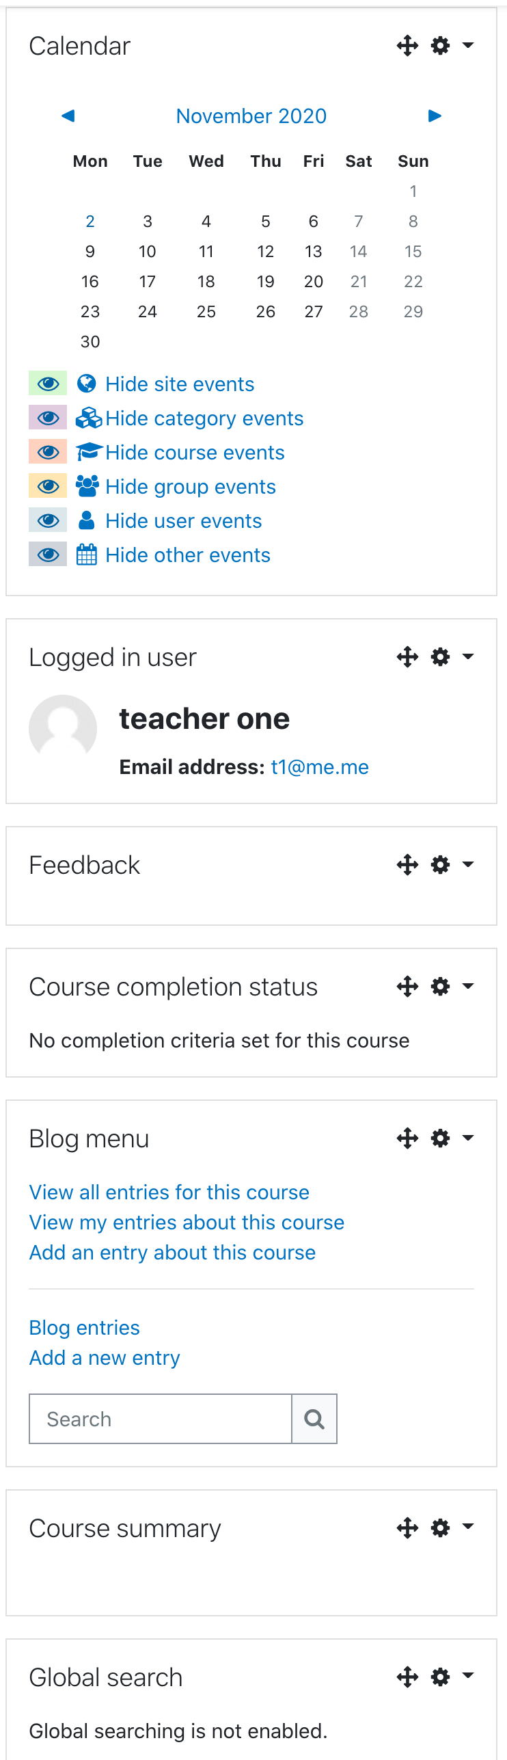Toggle the eye icon for site events
Viewport: 507px width, 1760px height.
tap(48, 384)
